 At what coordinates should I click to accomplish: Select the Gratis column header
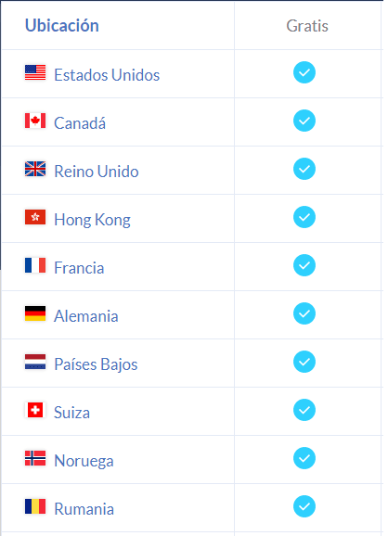pos(307,26)
